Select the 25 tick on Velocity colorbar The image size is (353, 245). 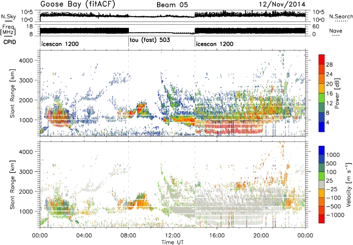pyautogui.click(x=330, y=181)
